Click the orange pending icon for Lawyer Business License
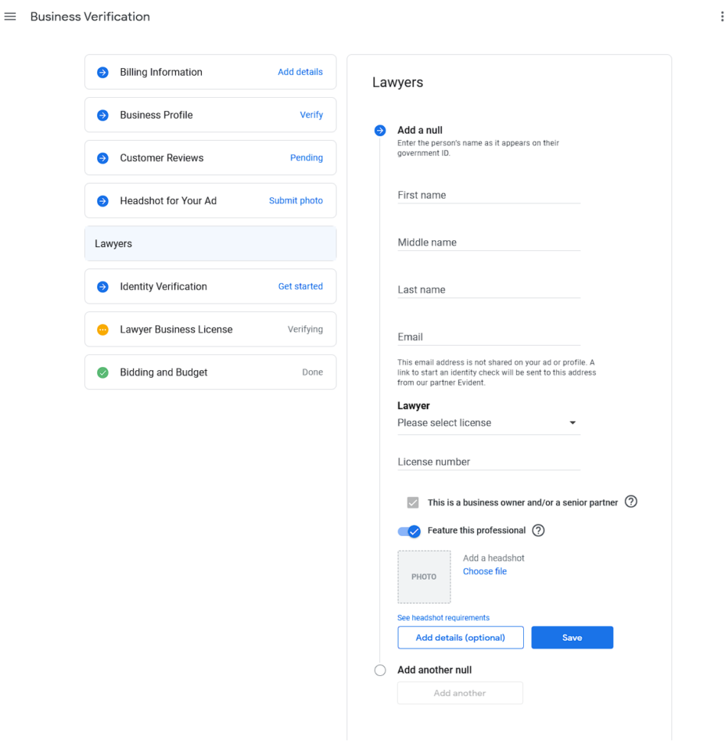 (x=102, y=329)
